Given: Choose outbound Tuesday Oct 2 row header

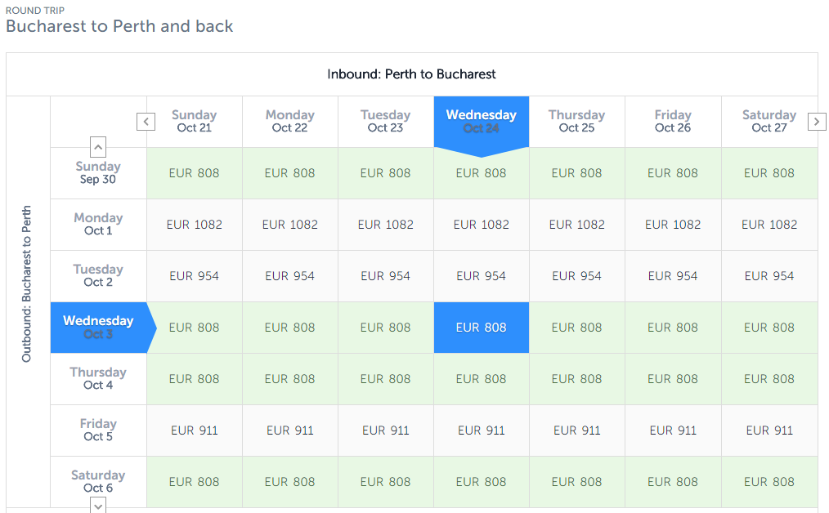Looking at the screenshot, I should (x=98, y=276).
